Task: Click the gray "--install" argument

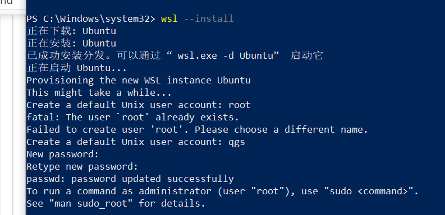Action: [209, 18]
